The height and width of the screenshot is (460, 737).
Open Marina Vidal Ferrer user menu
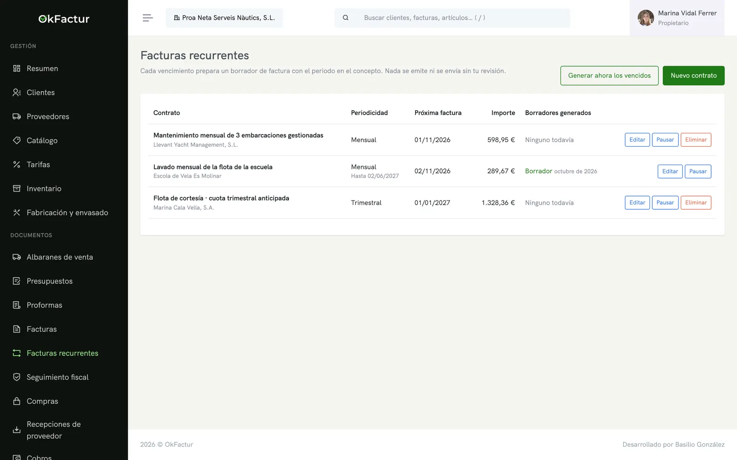click(677, 18)
